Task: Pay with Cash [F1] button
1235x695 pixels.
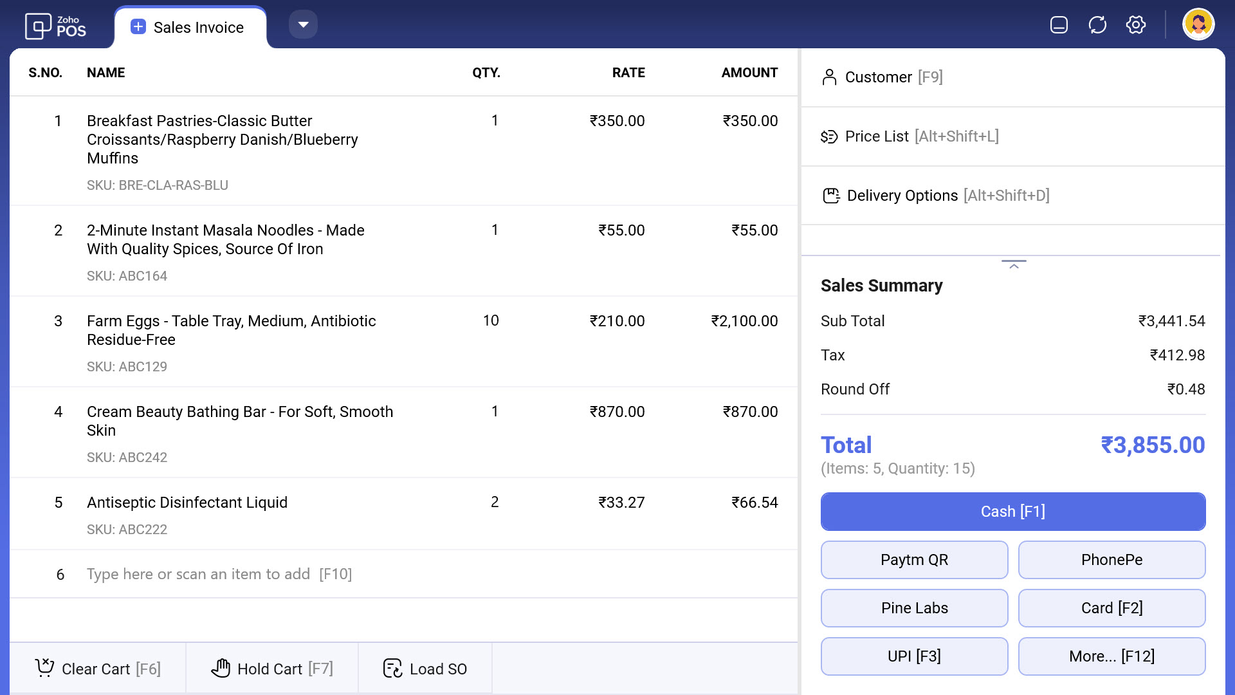Action: coord(1012,512)
